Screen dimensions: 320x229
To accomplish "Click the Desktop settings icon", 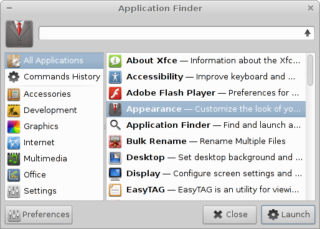I will (x=115, y=158).
